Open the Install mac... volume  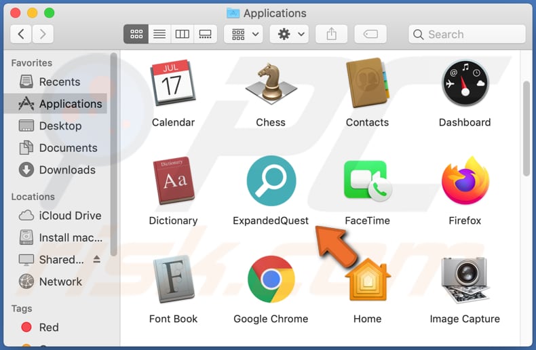click(x=56, y=237)
